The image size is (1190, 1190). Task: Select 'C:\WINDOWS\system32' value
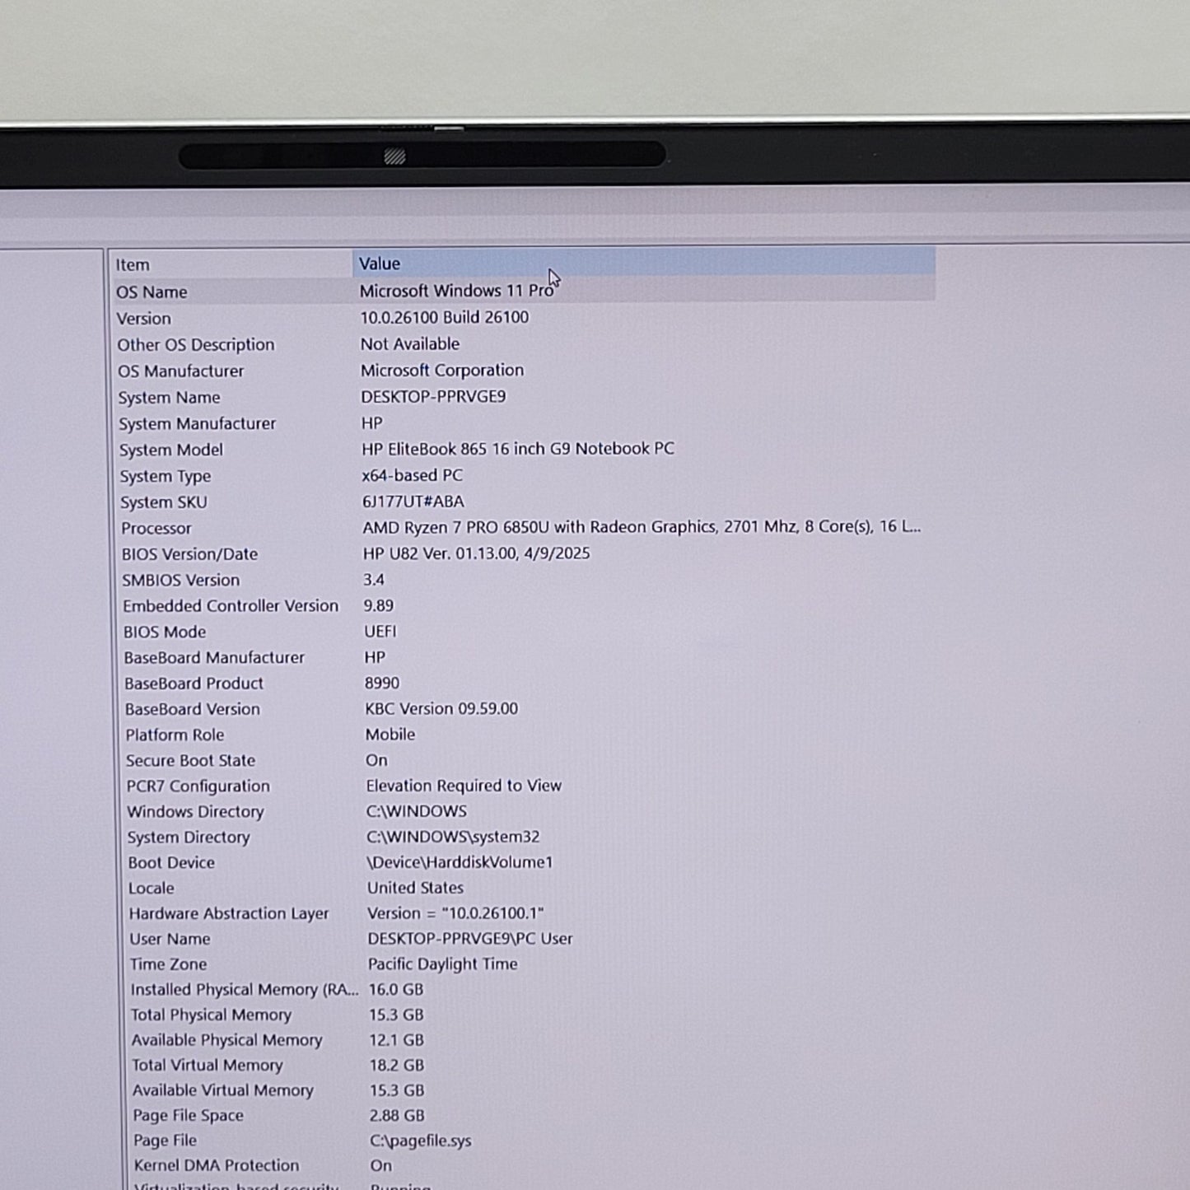454,837
